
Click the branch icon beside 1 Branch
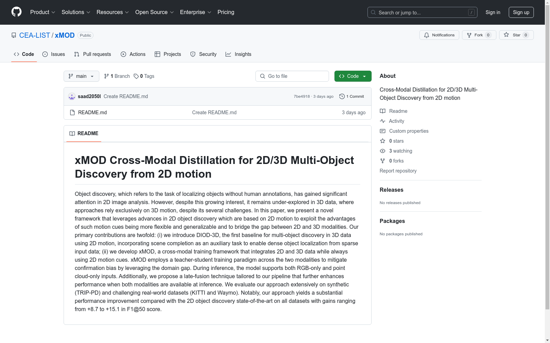click(107, 76)
